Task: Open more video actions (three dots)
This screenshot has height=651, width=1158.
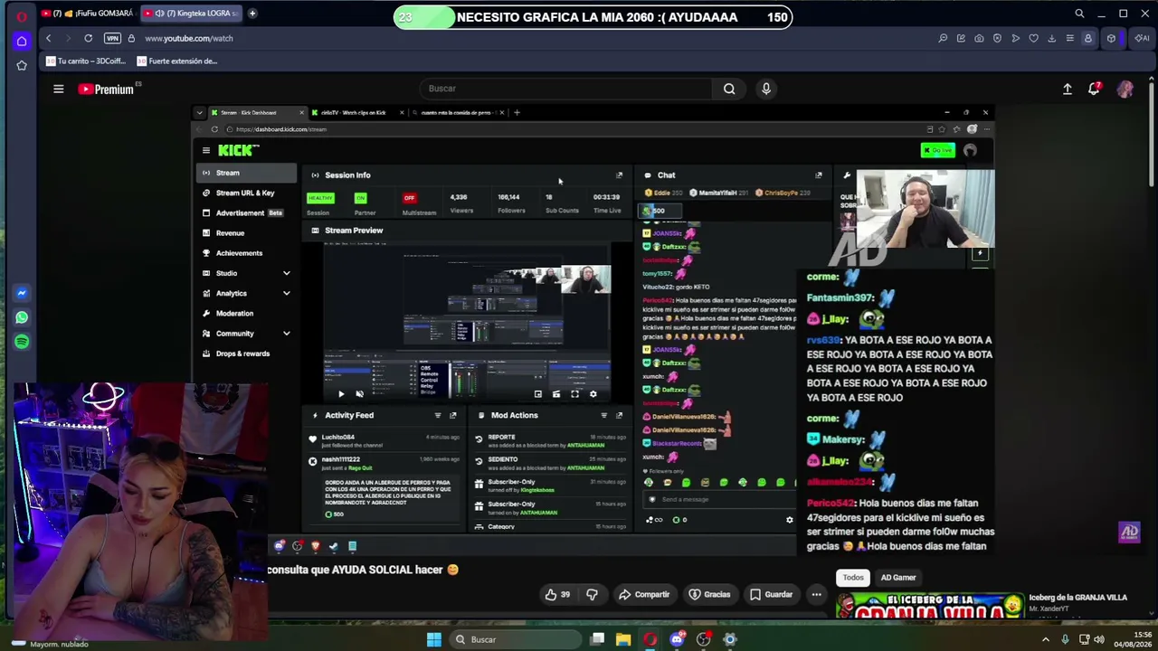Action: point(816,594)
